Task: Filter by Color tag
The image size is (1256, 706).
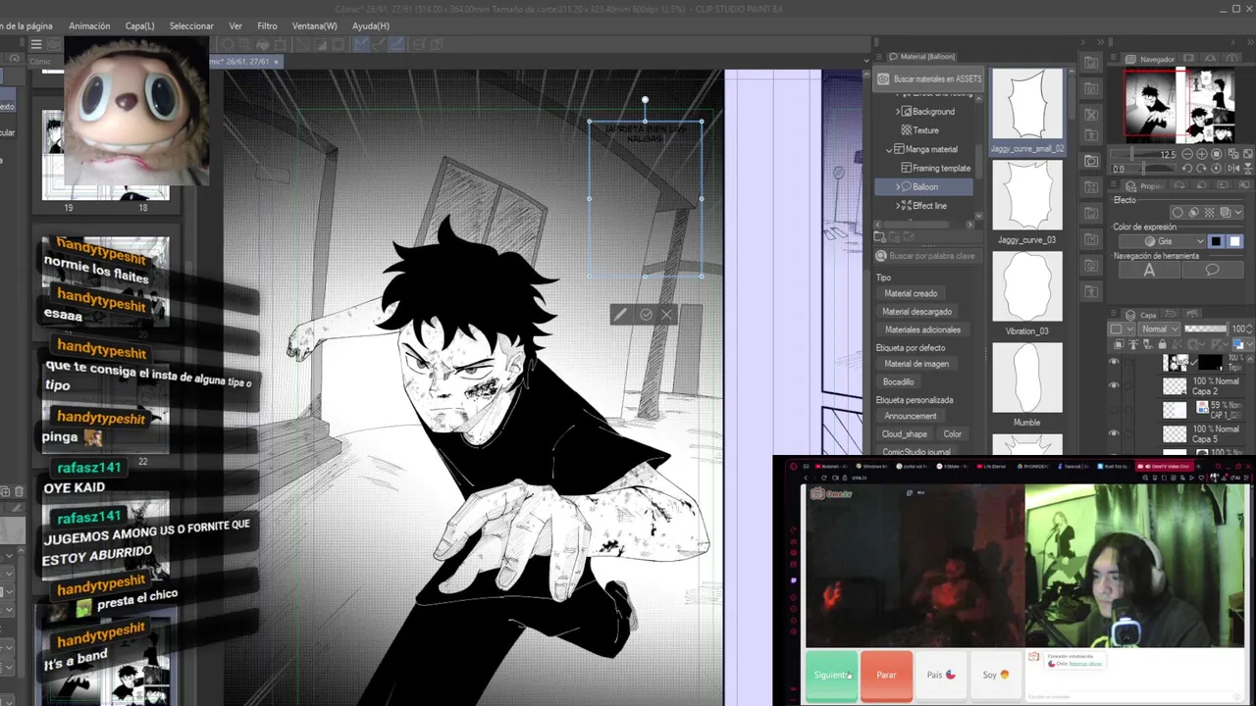Action: 953,433
